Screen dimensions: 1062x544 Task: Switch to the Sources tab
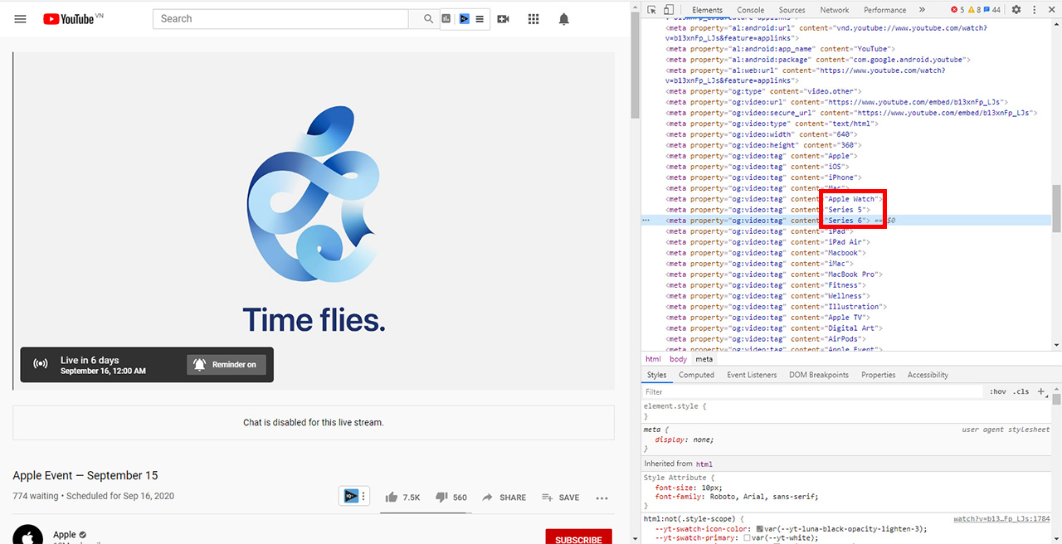click(792, 10)
